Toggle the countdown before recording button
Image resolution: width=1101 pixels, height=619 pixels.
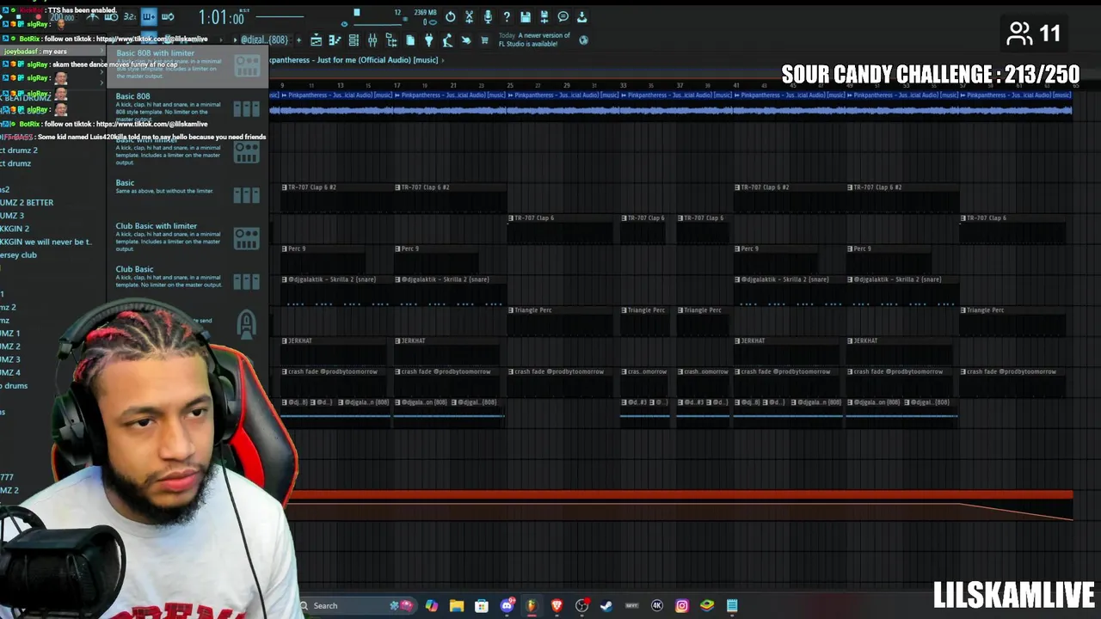[x=130, y=16]
